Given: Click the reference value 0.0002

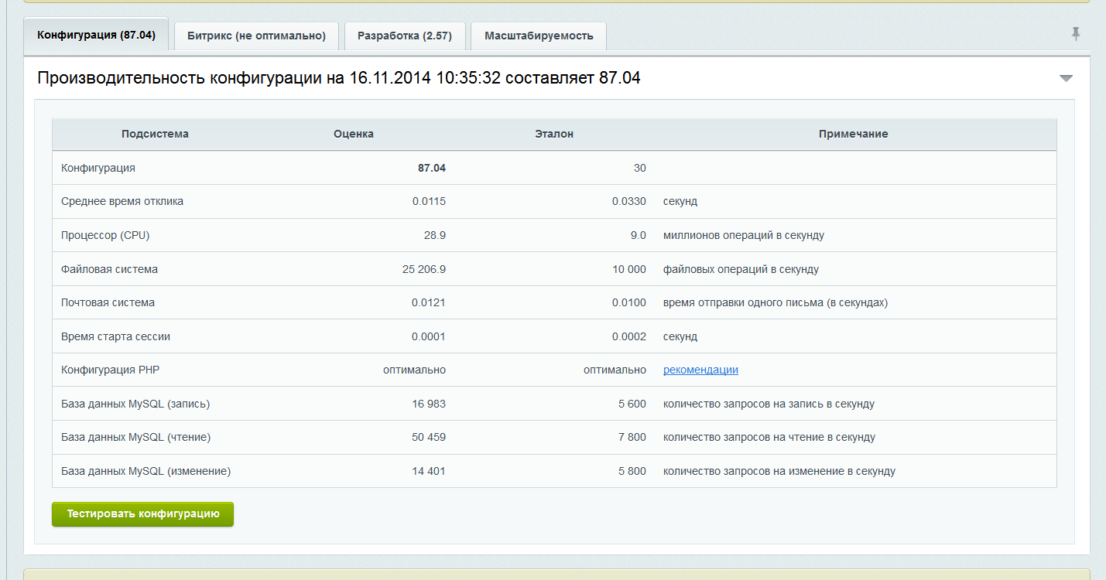Looking at the screenshot, I should (x=629, y=336).
